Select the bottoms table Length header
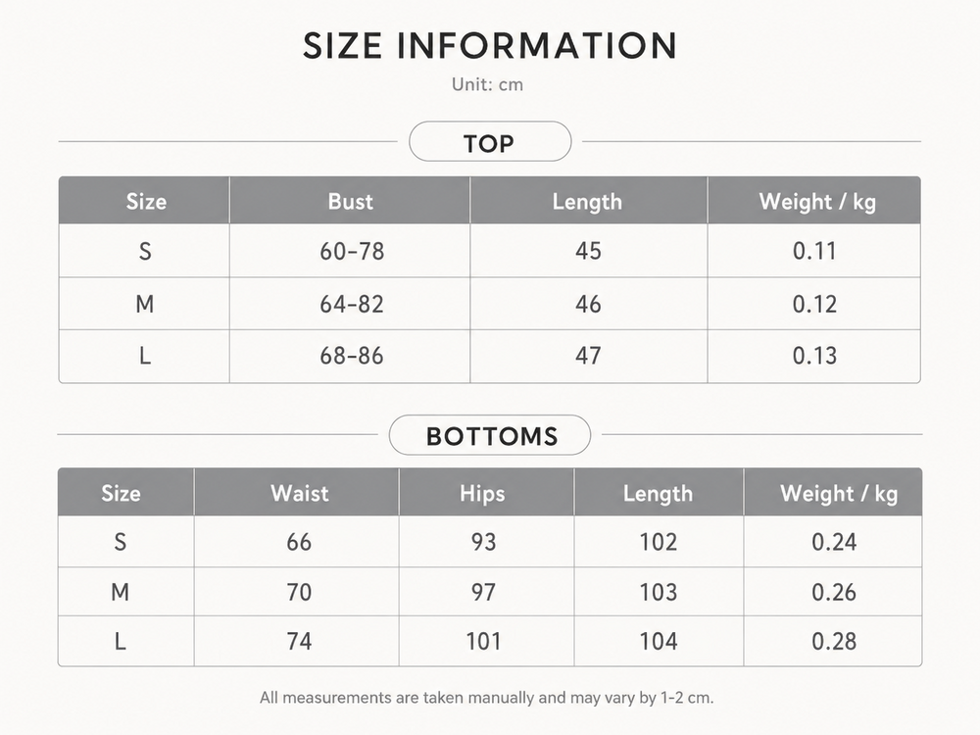This screenshot has width=980, height=735. (659, 493)
